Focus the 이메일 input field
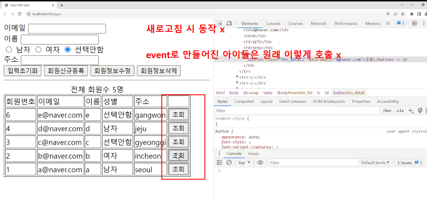 click(67, 29)
